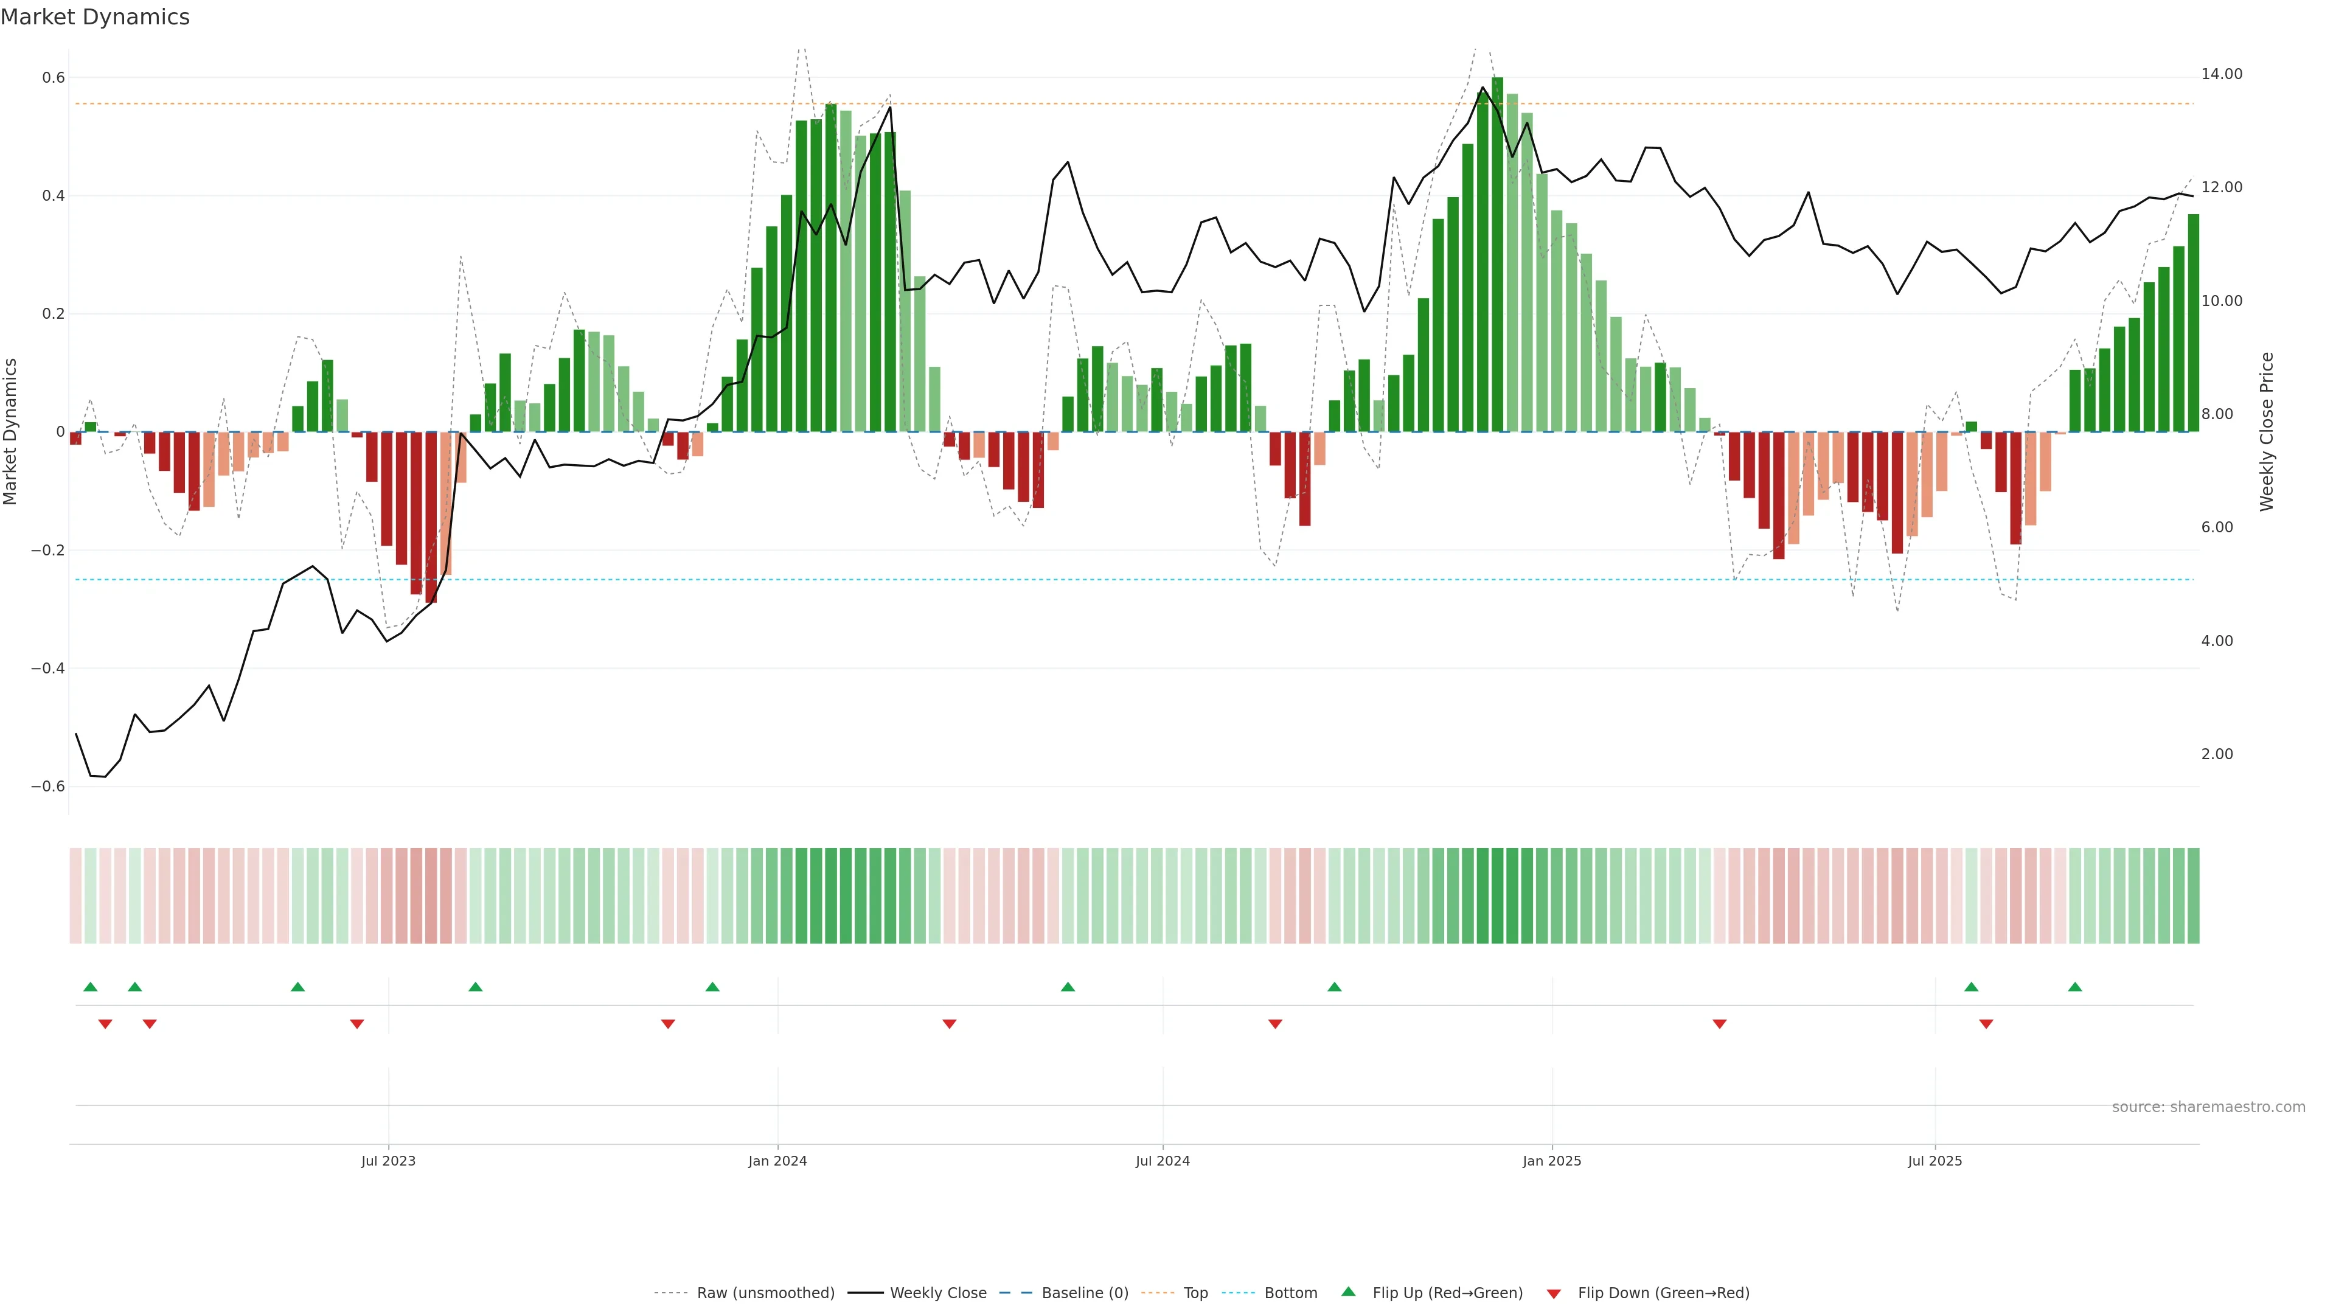2336x1314 pixels.
Task: Toggle the Weekly Close legend entry
Action: (x=937, y=1292)
